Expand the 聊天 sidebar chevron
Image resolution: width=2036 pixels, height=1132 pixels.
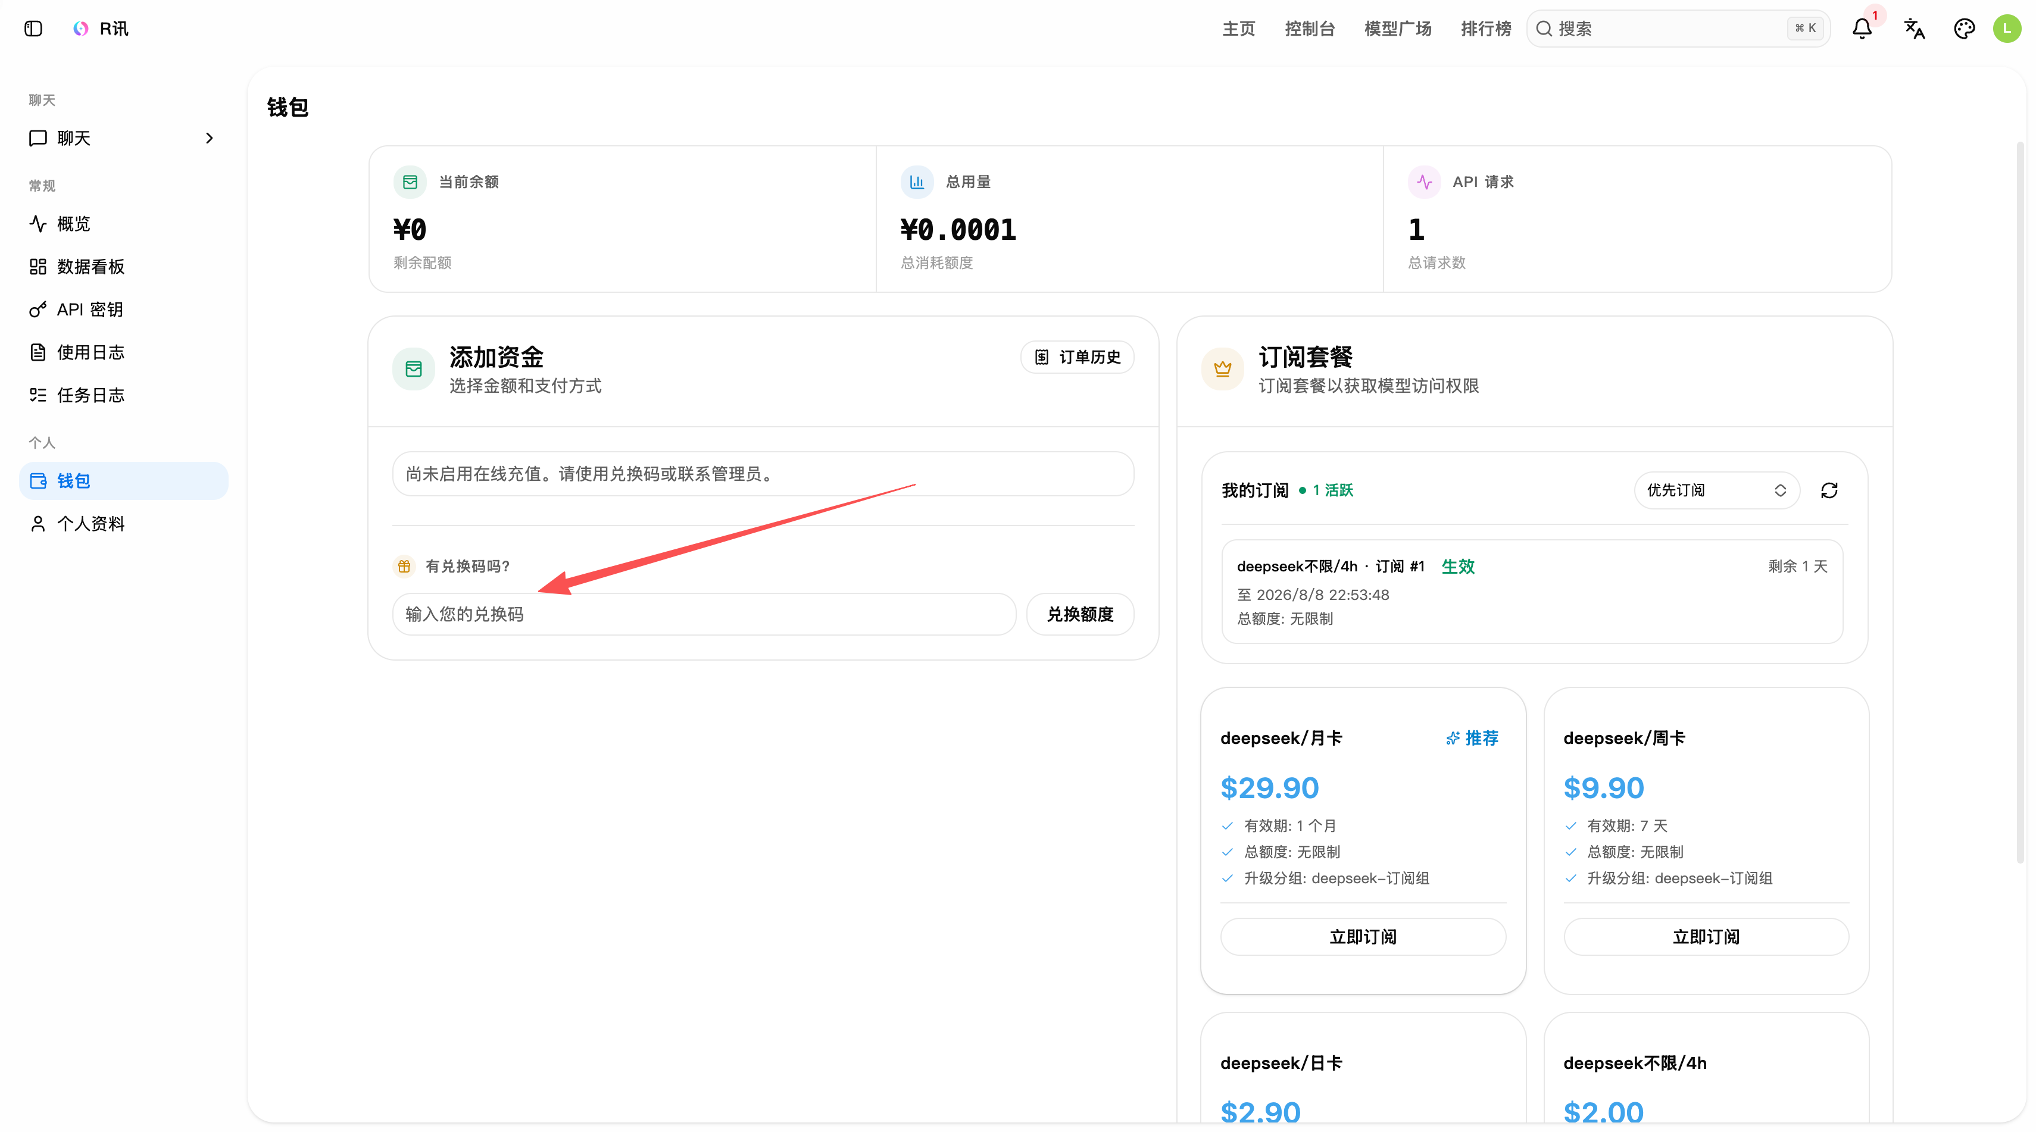point(210,138)
